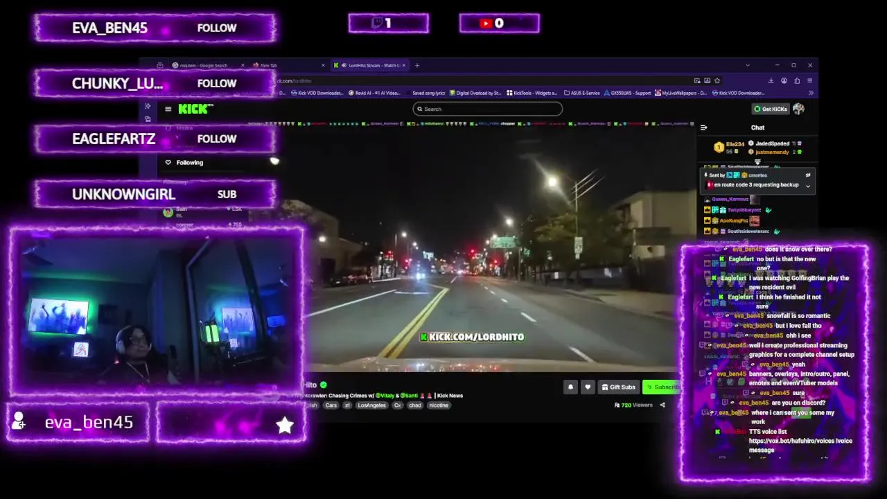Open @Vitaly link in stream title

[385, 396]
